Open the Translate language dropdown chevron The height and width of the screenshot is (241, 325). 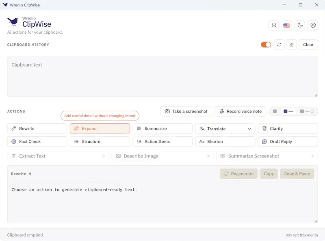[x=249, y=129]
